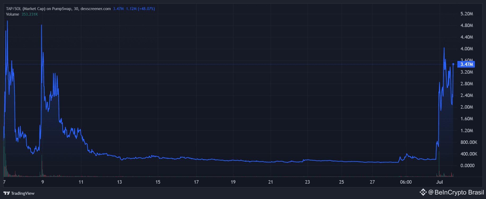Click the date label 17 on time axis

click(x=196, y=182)
